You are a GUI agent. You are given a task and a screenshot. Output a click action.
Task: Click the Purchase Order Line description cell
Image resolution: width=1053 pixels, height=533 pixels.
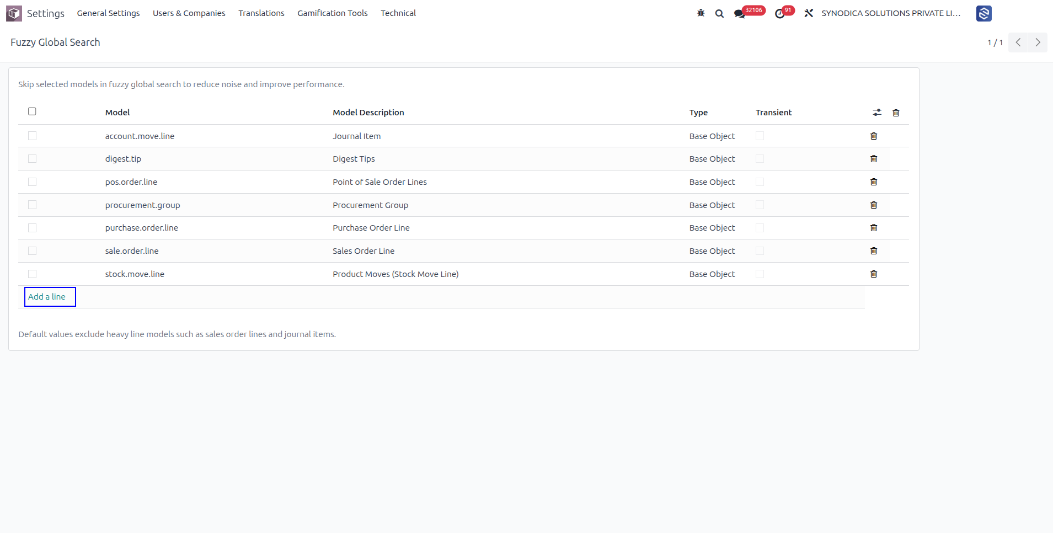coord(371,228)
